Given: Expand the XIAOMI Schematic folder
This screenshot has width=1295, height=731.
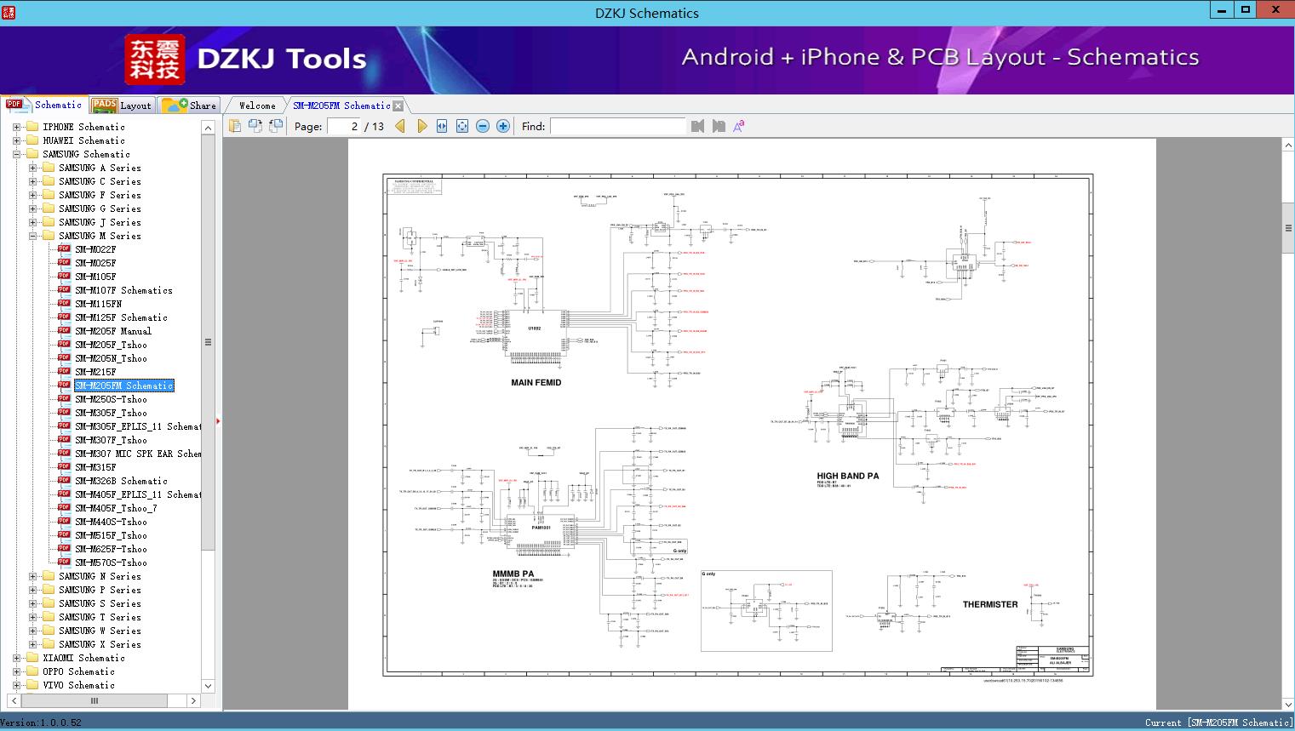Looking at the screenshot, I should (x=16, y=658).
